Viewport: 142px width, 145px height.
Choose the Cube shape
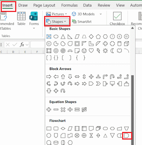pos(126,43)
